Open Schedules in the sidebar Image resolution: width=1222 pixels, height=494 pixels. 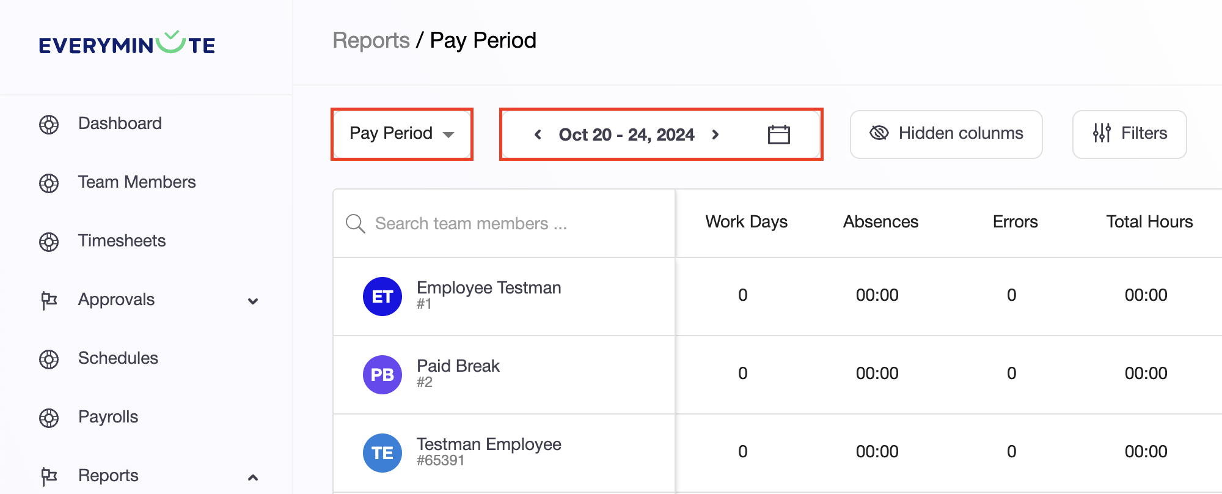click(118, 358)
